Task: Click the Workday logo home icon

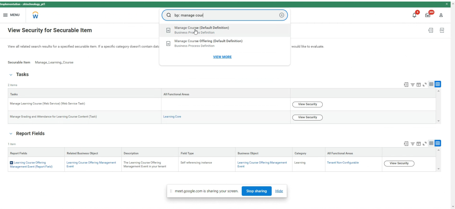Action: (35, 15)
